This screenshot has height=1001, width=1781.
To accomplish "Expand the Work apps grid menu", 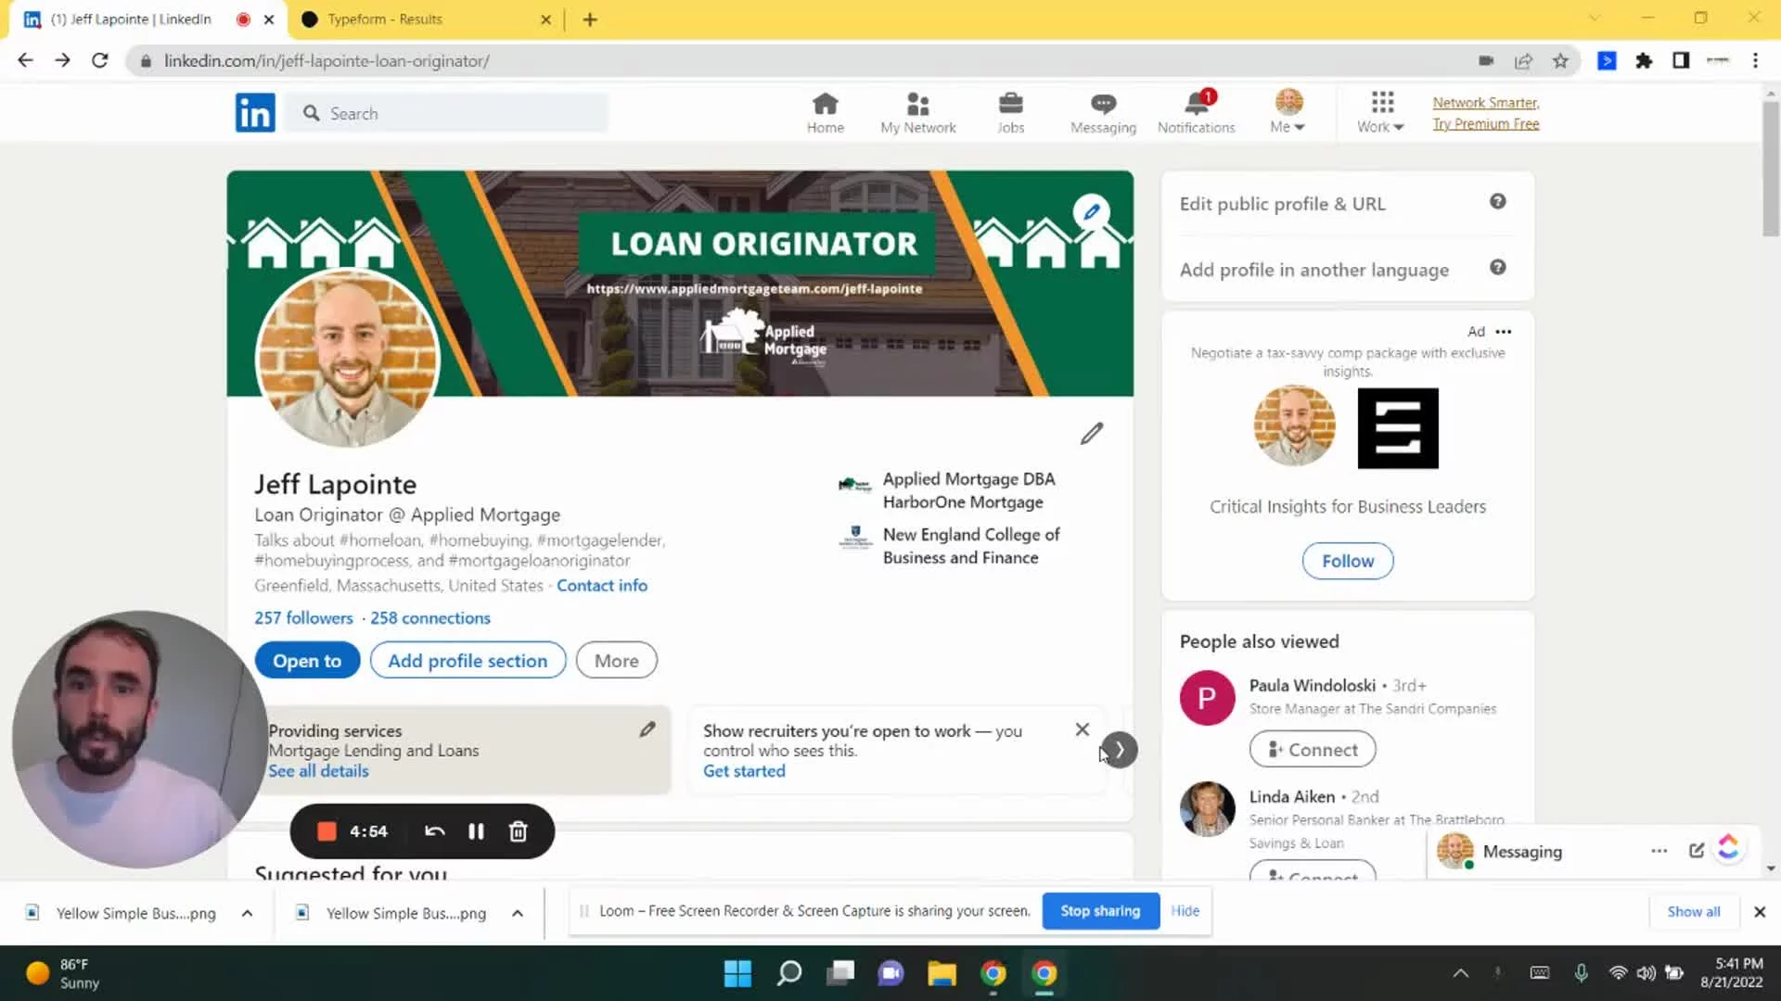I will 1381,113.
